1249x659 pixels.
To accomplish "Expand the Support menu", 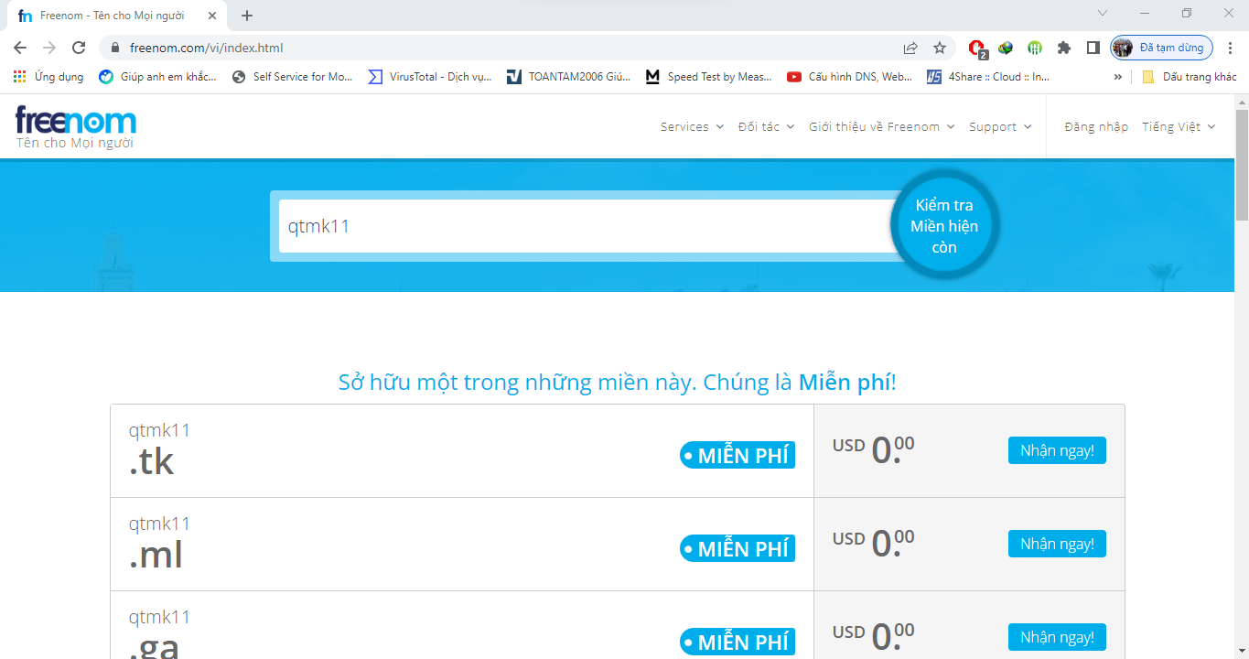I will click(x=1000, y=127).
